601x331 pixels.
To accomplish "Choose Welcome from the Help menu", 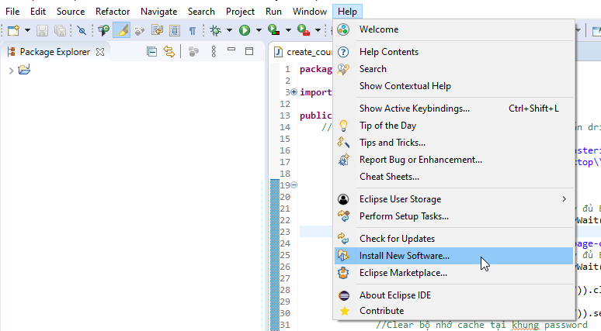I will (453, 29).
